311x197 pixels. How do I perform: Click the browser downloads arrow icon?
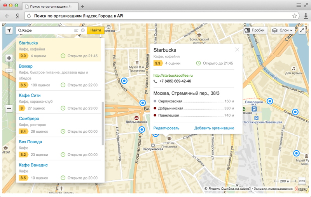306,16
